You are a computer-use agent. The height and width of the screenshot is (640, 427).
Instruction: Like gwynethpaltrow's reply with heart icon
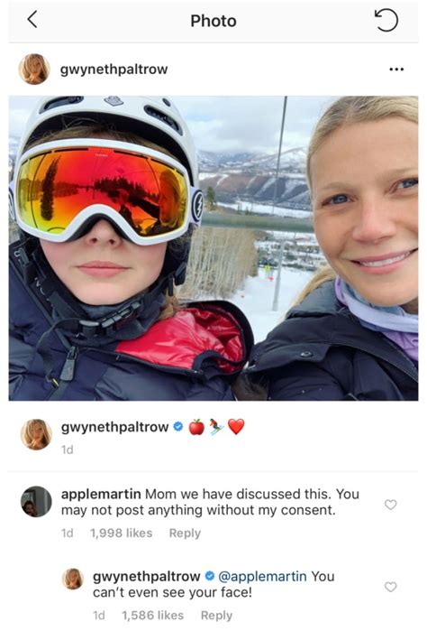(x=390, y=587)
